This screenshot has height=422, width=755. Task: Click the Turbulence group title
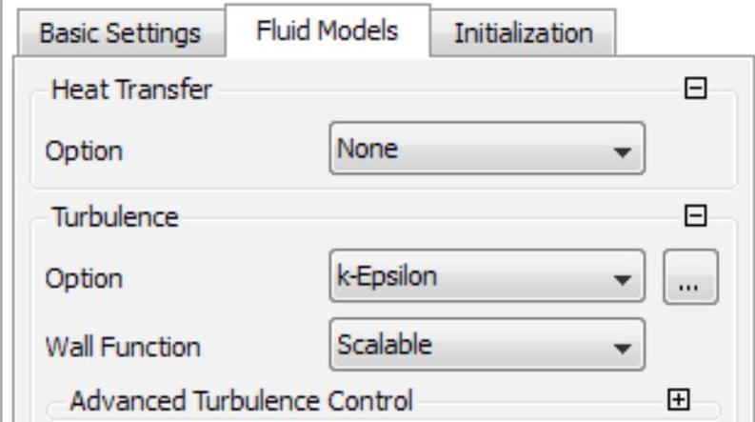tap(115, 217)
